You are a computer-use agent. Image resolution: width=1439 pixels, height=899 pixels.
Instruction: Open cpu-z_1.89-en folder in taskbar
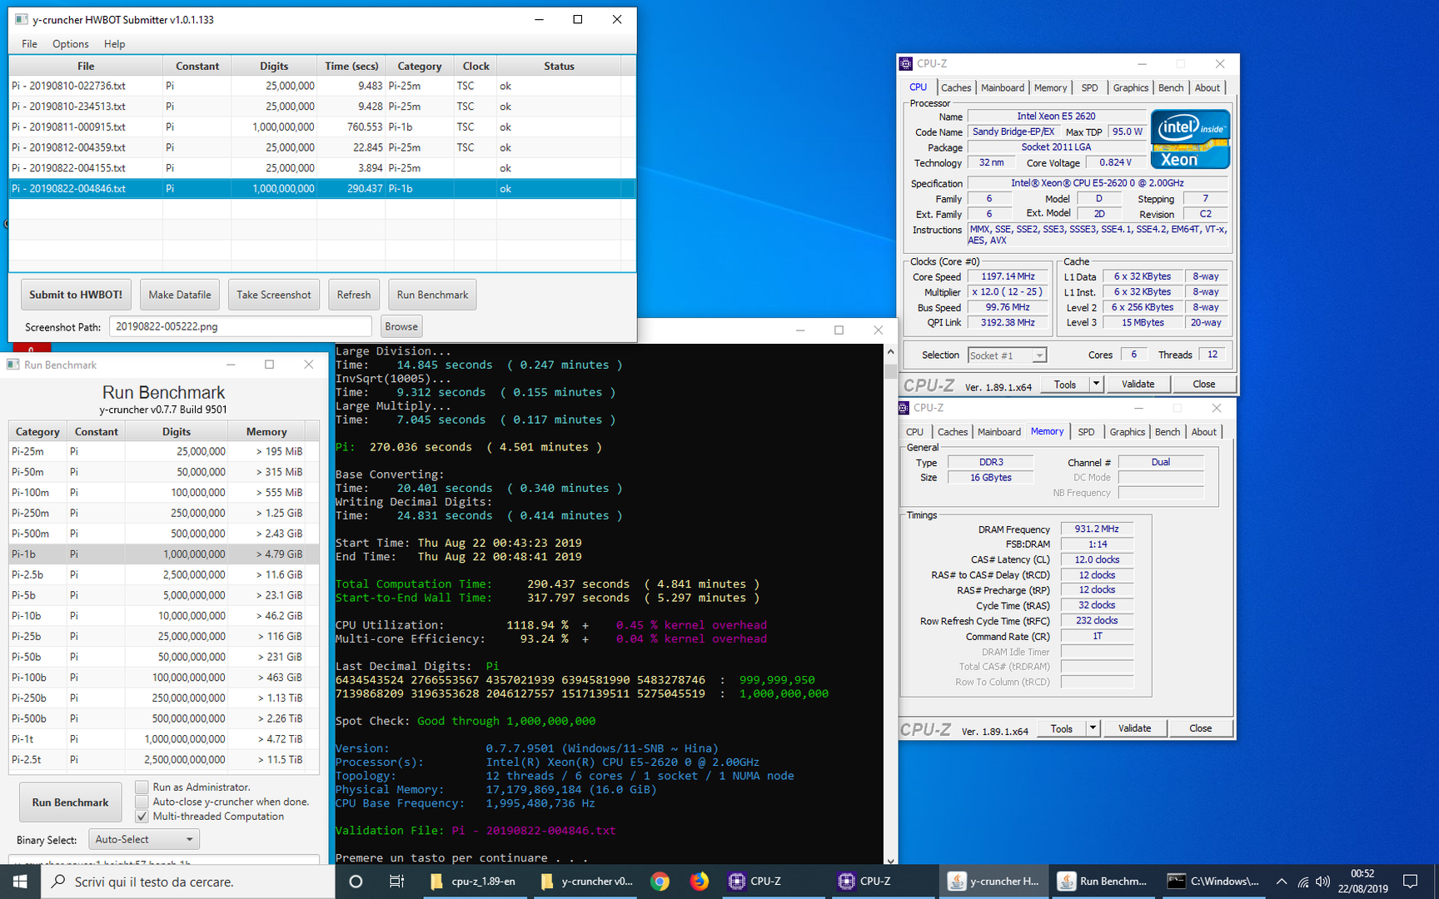click(x=473, y=881)
